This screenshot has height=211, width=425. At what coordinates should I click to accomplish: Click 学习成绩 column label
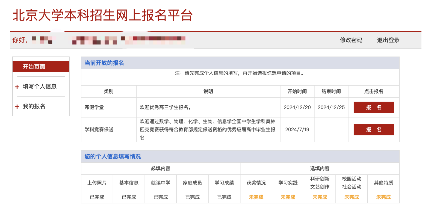coord(224,183)
